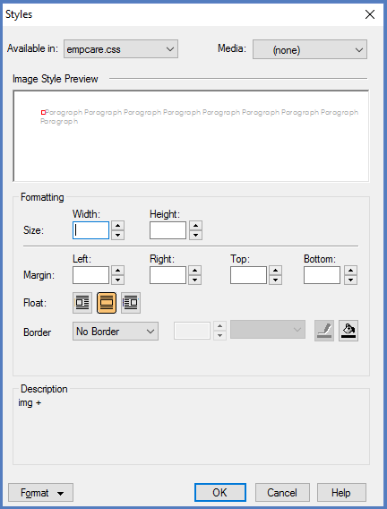Open the shading fill bucket icon
The height and width of the screenshot is (509, 387).
click(348, 331)
